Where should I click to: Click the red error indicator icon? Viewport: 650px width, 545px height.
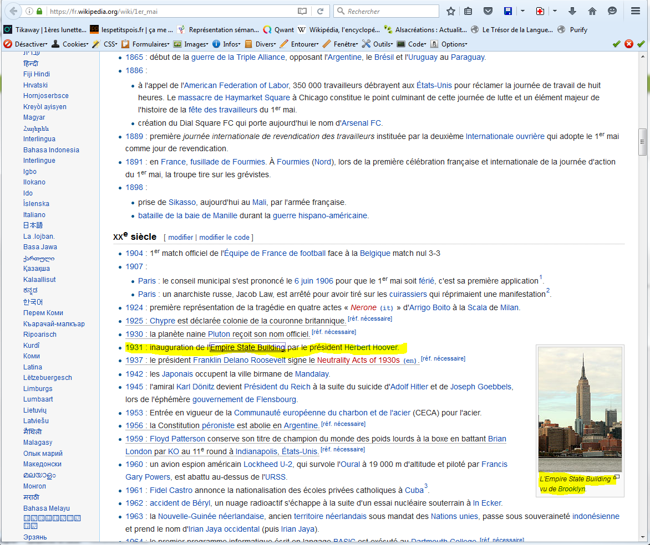(x=629, y=44)
